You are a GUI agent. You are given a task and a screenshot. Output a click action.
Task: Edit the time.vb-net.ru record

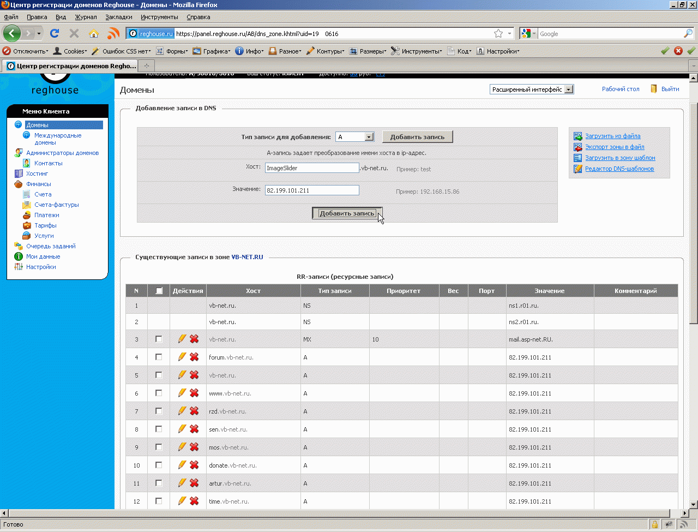click(x=182, y=501)
